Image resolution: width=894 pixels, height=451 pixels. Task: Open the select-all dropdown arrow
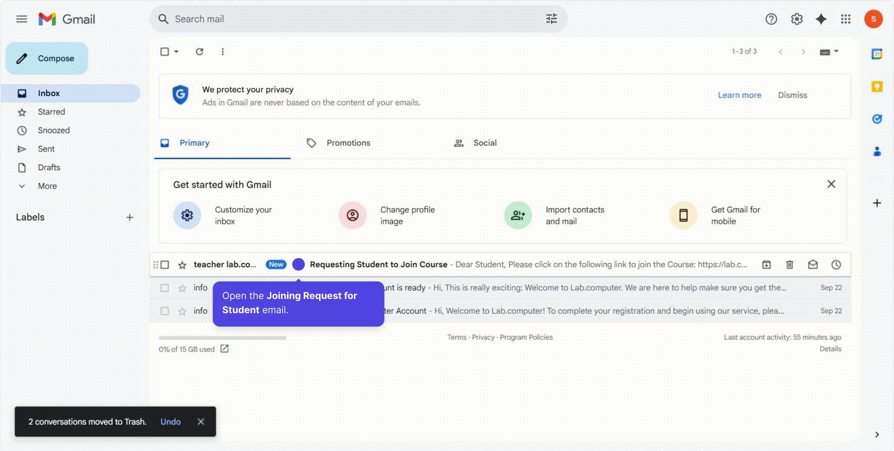coord(176,51)
